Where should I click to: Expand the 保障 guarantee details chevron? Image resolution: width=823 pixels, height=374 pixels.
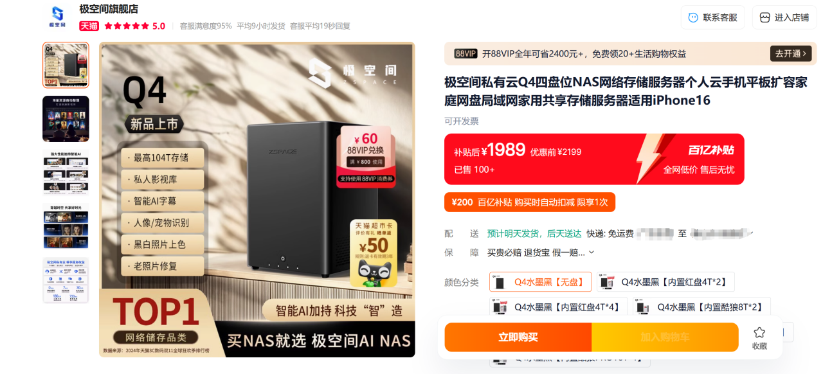(592, 253)
